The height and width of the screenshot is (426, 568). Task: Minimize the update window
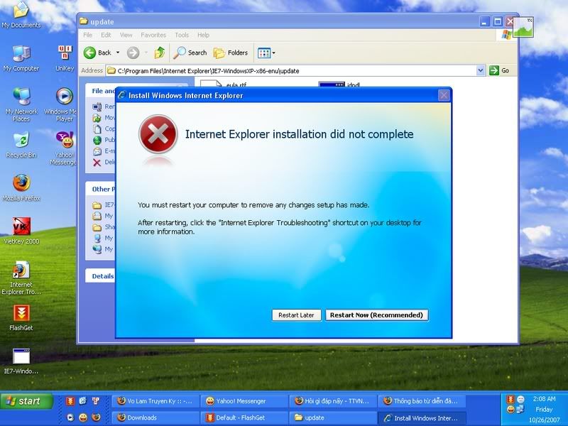pyautogui.click(x=485, y=22)
